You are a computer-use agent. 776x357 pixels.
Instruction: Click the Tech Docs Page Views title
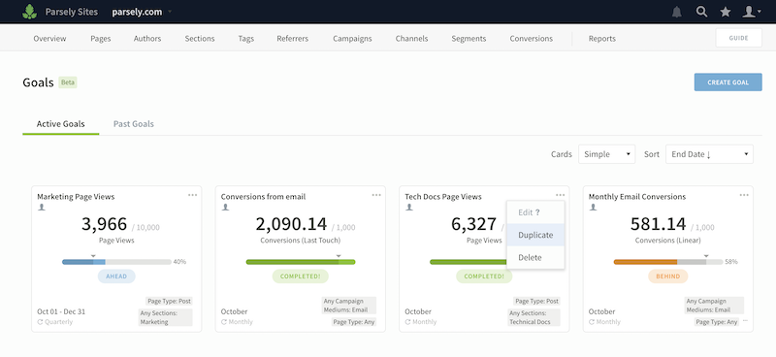coord(443,197)
